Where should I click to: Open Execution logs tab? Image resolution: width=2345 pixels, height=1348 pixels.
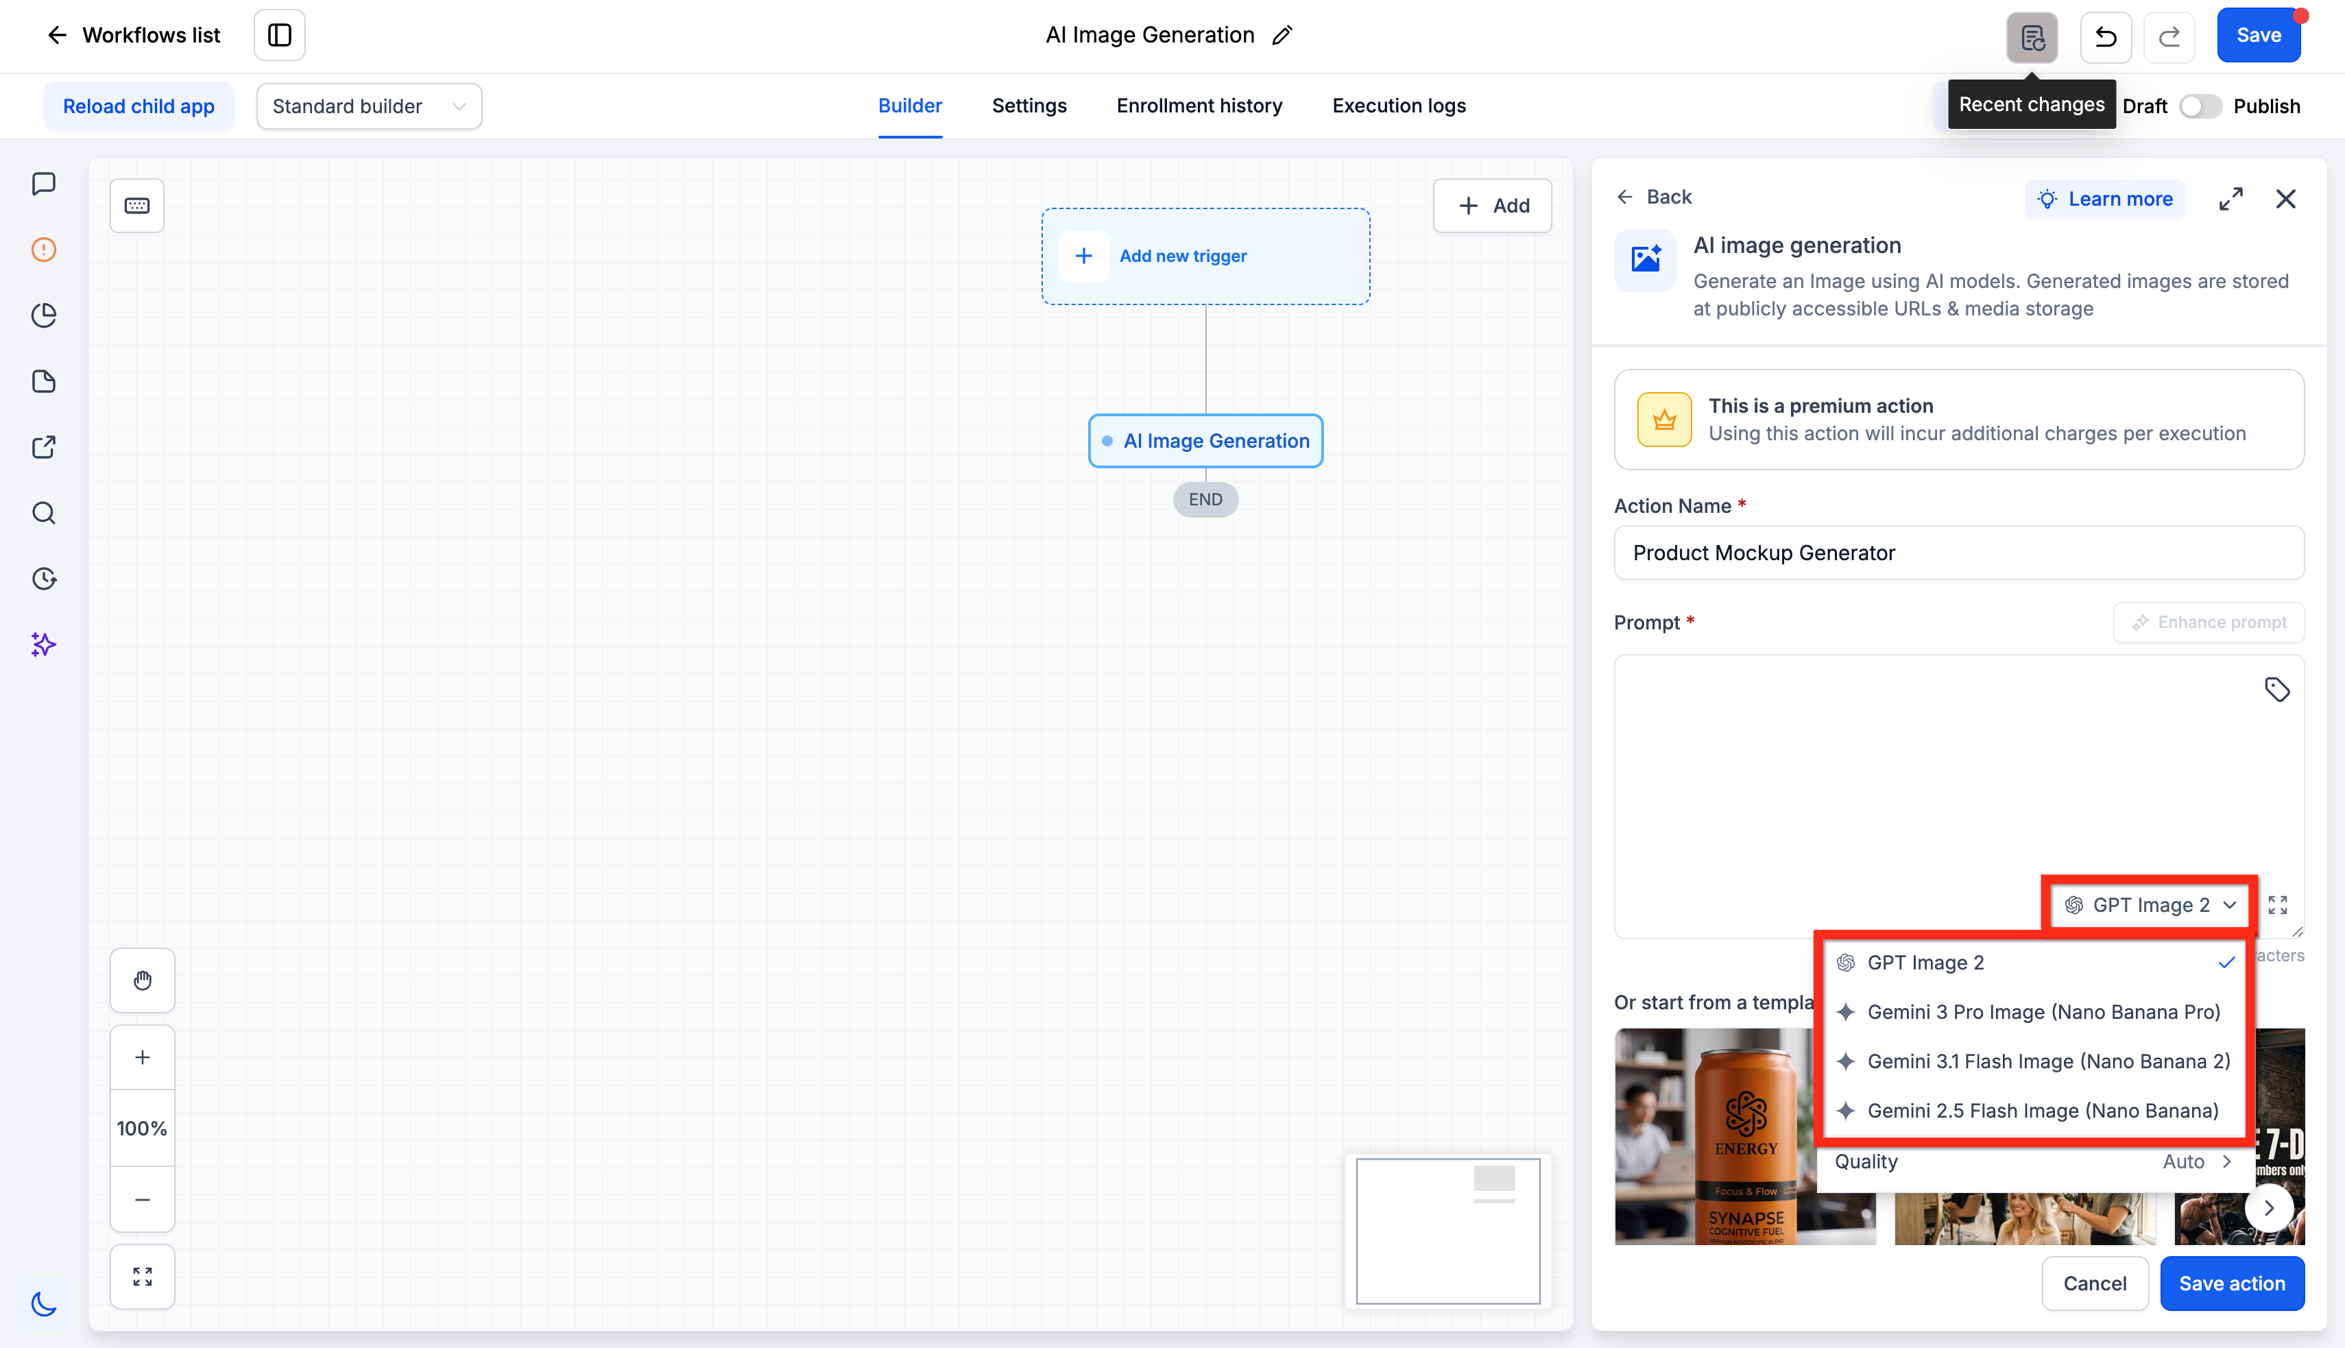(1399, 106)
